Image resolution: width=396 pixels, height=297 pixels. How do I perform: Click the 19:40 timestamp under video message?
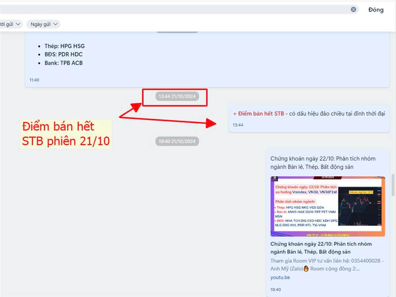click(275, 290)
